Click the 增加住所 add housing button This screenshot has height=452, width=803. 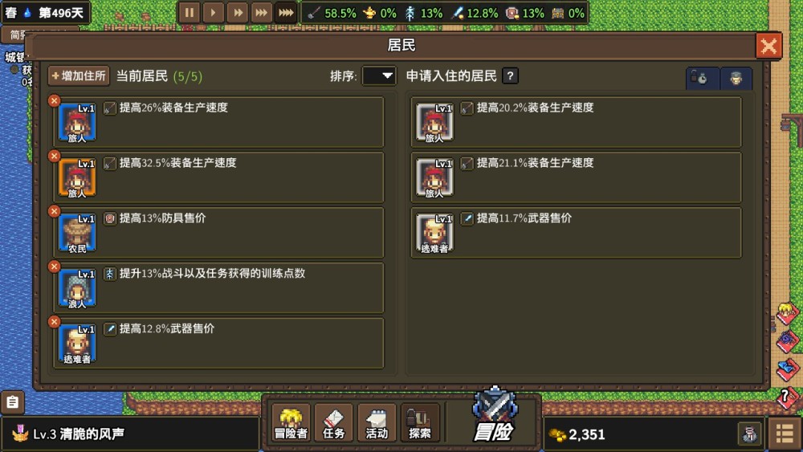(79, 75)
